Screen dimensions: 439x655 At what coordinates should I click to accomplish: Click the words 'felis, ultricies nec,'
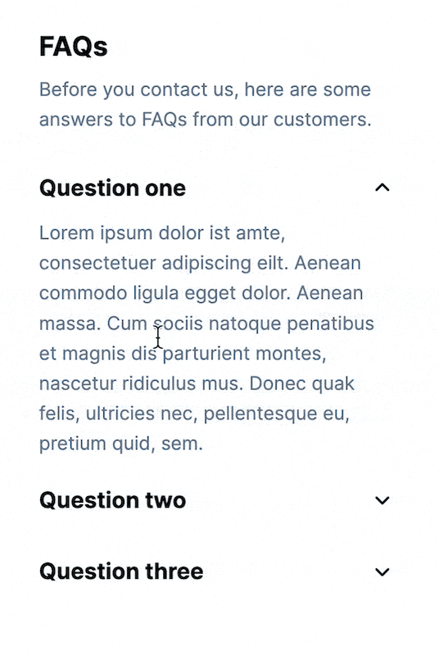coord(119,414)
